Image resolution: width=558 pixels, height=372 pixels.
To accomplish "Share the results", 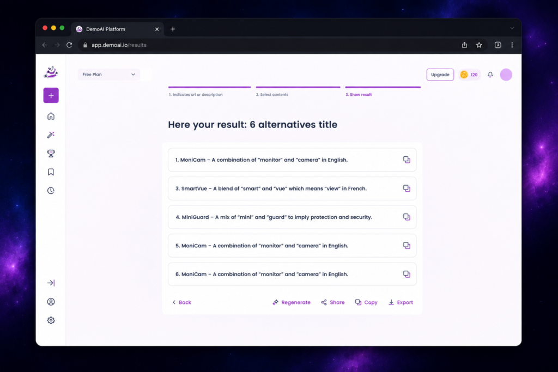I will coord(333,302).
